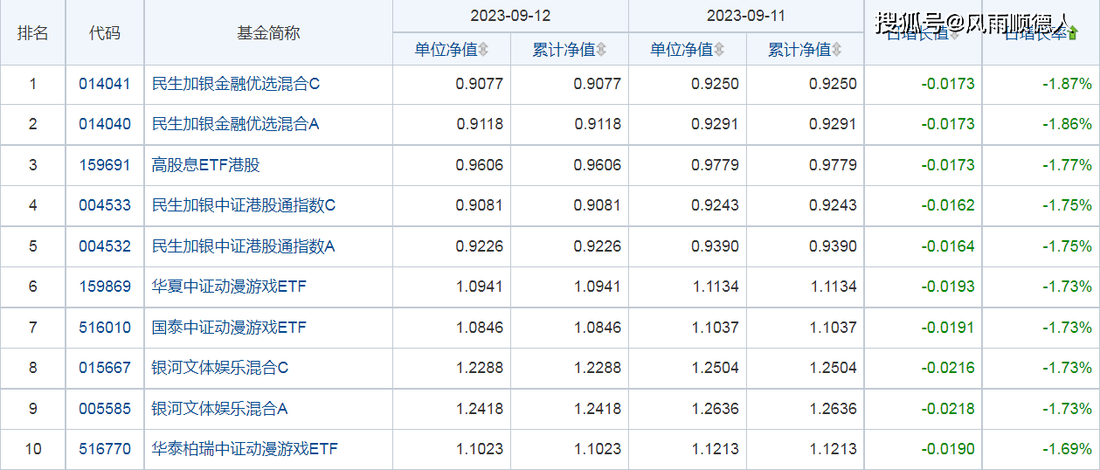Click sort icon beside 2023-09-12 累计净值
The width and height of the screenshot is (1100, 470).
click(x=601, y=50)
